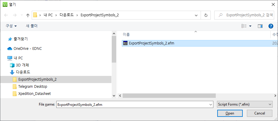The width and height of the screenshot is (278, 121).
Task: Open the Script Forms file type dropdown
Action: click(x=244, y=104)
